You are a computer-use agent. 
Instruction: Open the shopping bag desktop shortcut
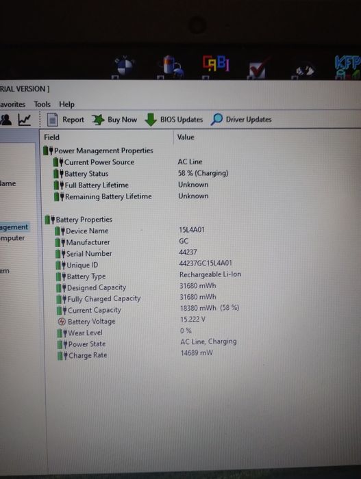click(x=171, y=66)
